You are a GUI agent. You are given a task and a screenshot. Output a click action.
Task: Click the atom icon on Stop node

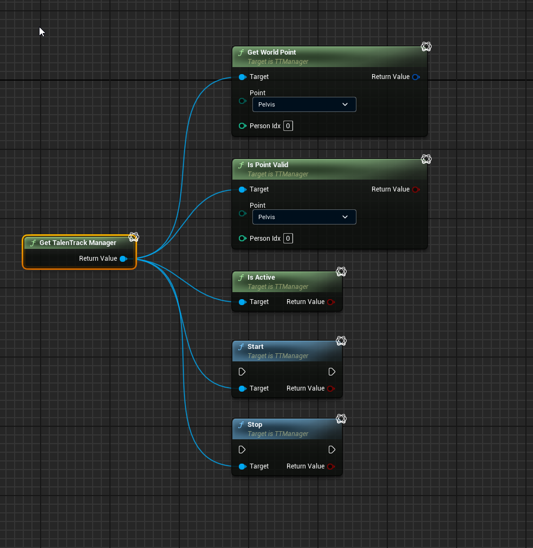[341, 419]
